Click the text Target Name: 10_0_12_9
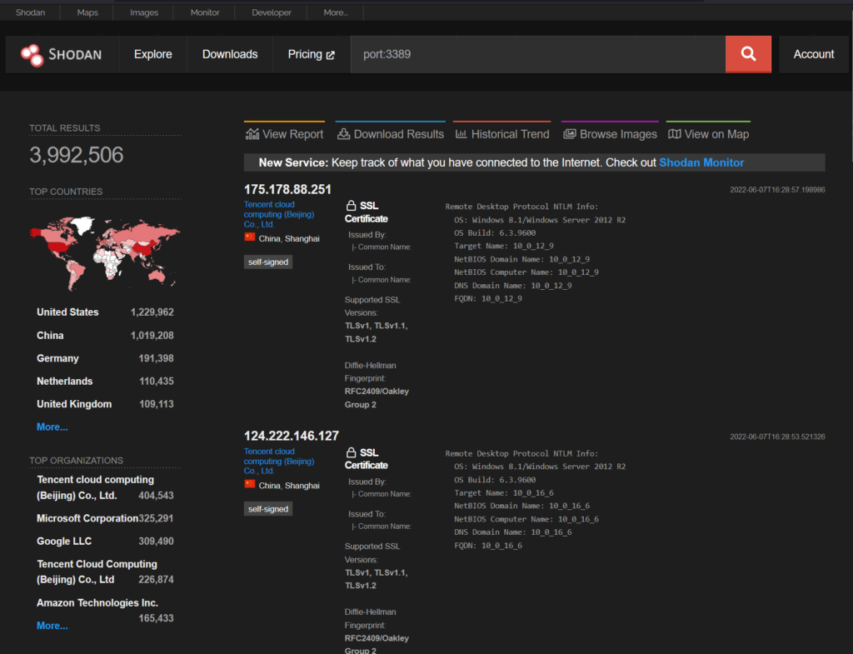Screen dimensions: 853x654 tap(504, 246)
